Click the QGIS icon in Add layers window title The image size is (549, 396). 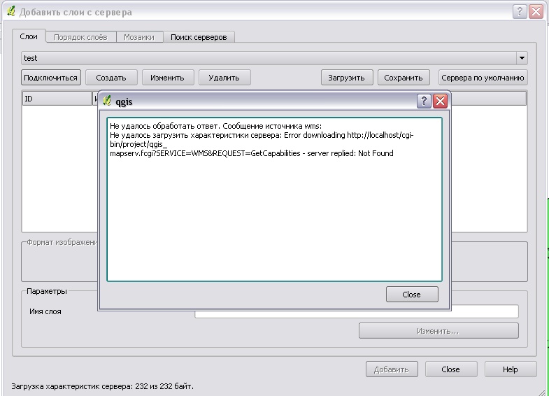11,11
